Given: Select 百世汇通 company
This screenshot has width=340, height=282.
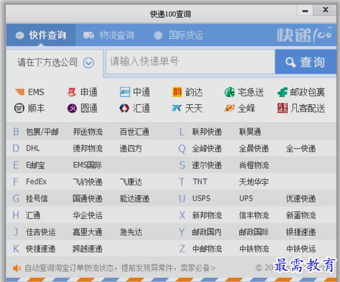Looking at the screenshot, I should (x=134, y=132).
